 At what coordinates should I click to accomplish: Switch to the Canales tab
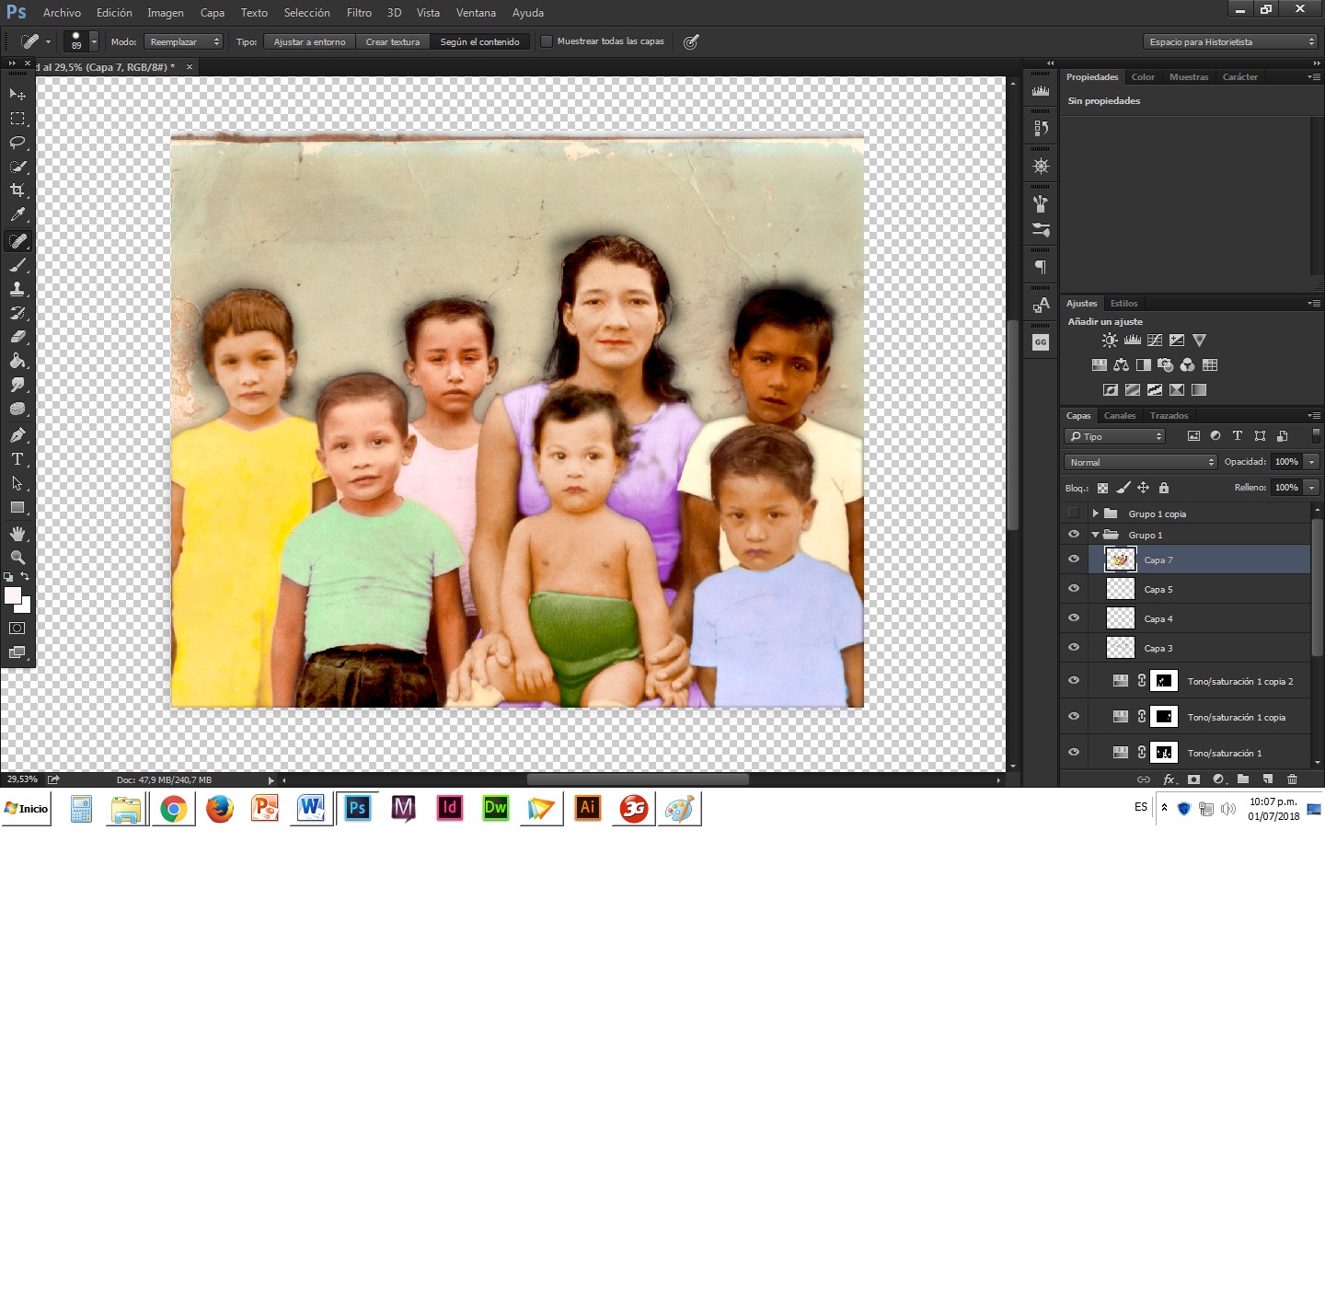[1120, 416]
